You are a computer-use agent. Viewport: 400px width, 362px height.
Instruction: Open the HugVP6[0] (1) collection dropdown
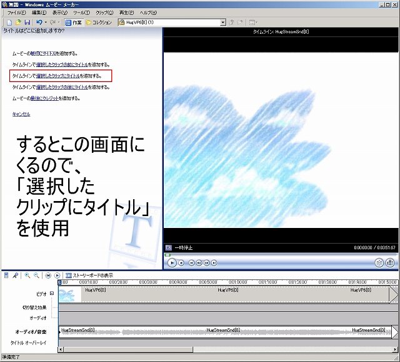pyautogui.click(x=223, y=23)
